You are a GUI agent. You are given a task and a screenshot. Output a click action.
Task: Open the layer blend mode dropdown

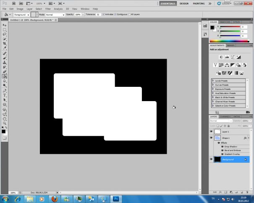tap(221, 121)
